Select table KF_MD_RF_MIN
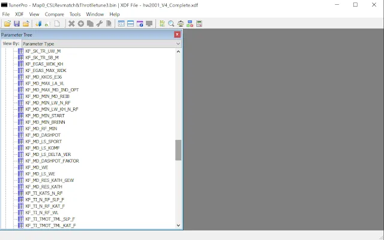This screenshot has width=384, height=240. click(41, 128)
